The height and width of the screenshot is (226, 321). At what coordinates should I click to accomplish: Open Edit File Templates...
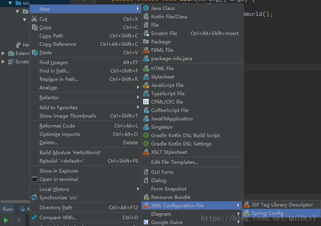193,162
